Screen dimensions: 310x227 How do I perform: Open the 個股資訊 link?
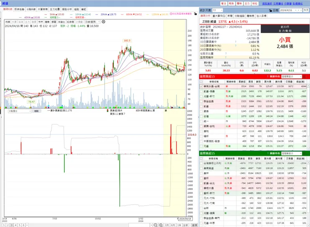coord(267,4)
